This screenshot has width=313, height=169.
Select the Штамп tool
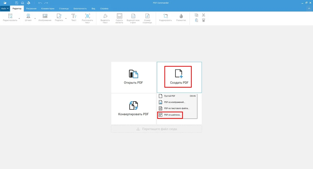28,18
